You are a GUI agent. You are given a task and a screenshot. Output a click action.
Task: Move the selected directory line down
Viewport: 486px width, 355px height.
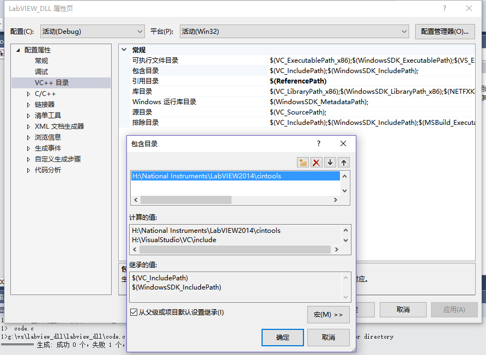pyautogui.click(x=330, y=163)
